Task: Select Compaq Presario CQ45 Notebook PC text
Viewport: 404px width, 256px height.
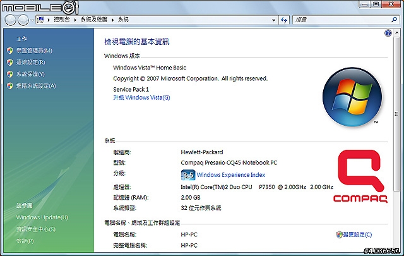Action: [x=229, y=163]
